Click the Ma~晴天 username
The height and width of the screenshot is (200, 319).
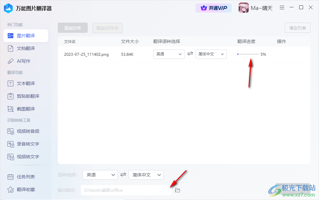click(x=262, y=8)
